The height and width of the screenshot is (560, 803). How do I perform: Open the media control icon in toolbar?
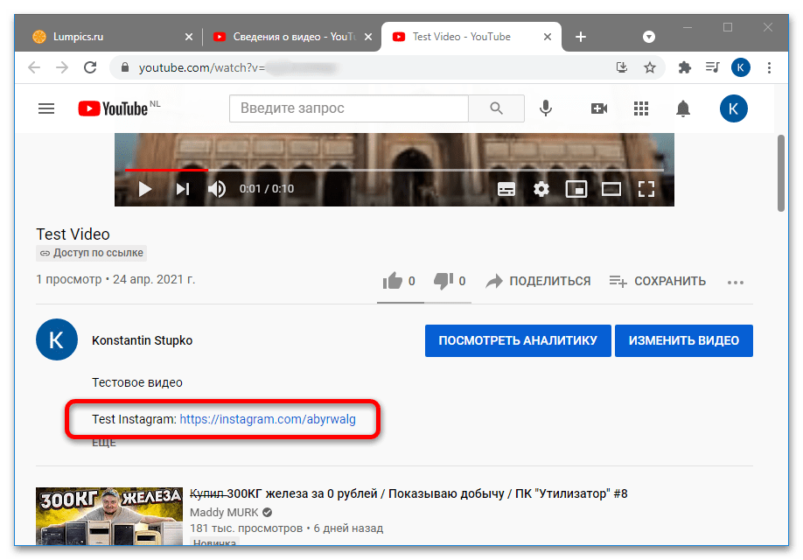[x=712, y=67]
